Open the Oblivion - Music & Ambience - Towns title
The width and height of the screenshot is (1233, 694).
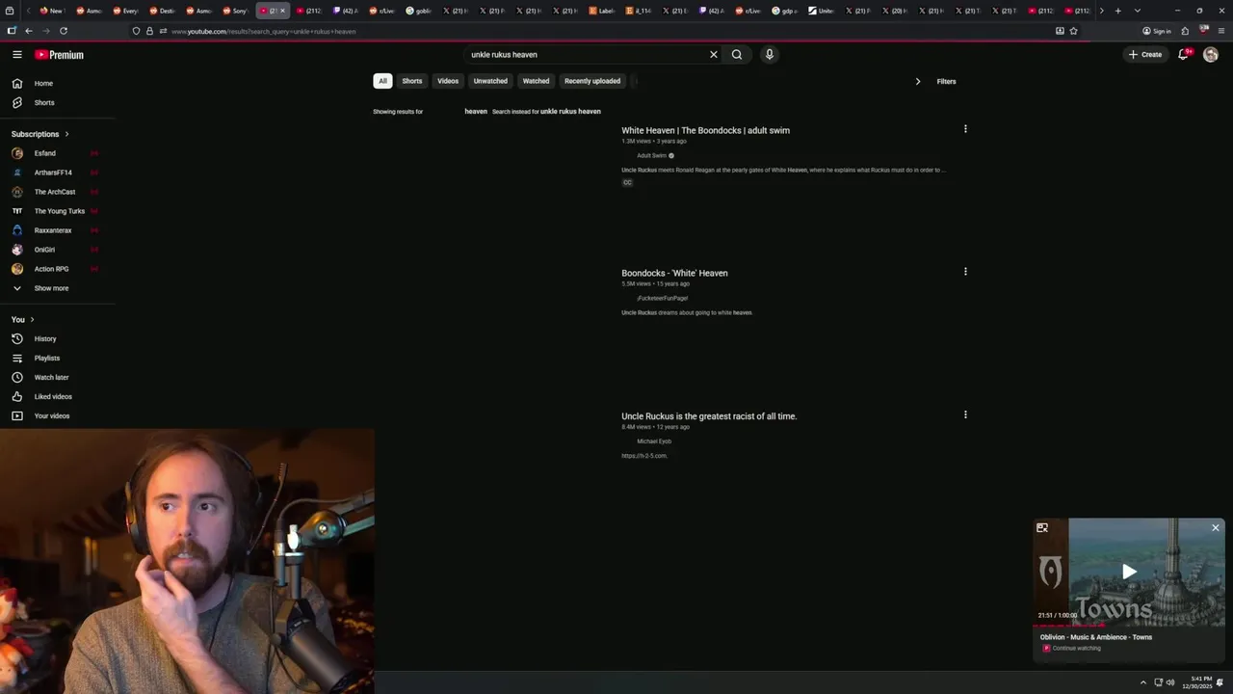coord(1096,637)
